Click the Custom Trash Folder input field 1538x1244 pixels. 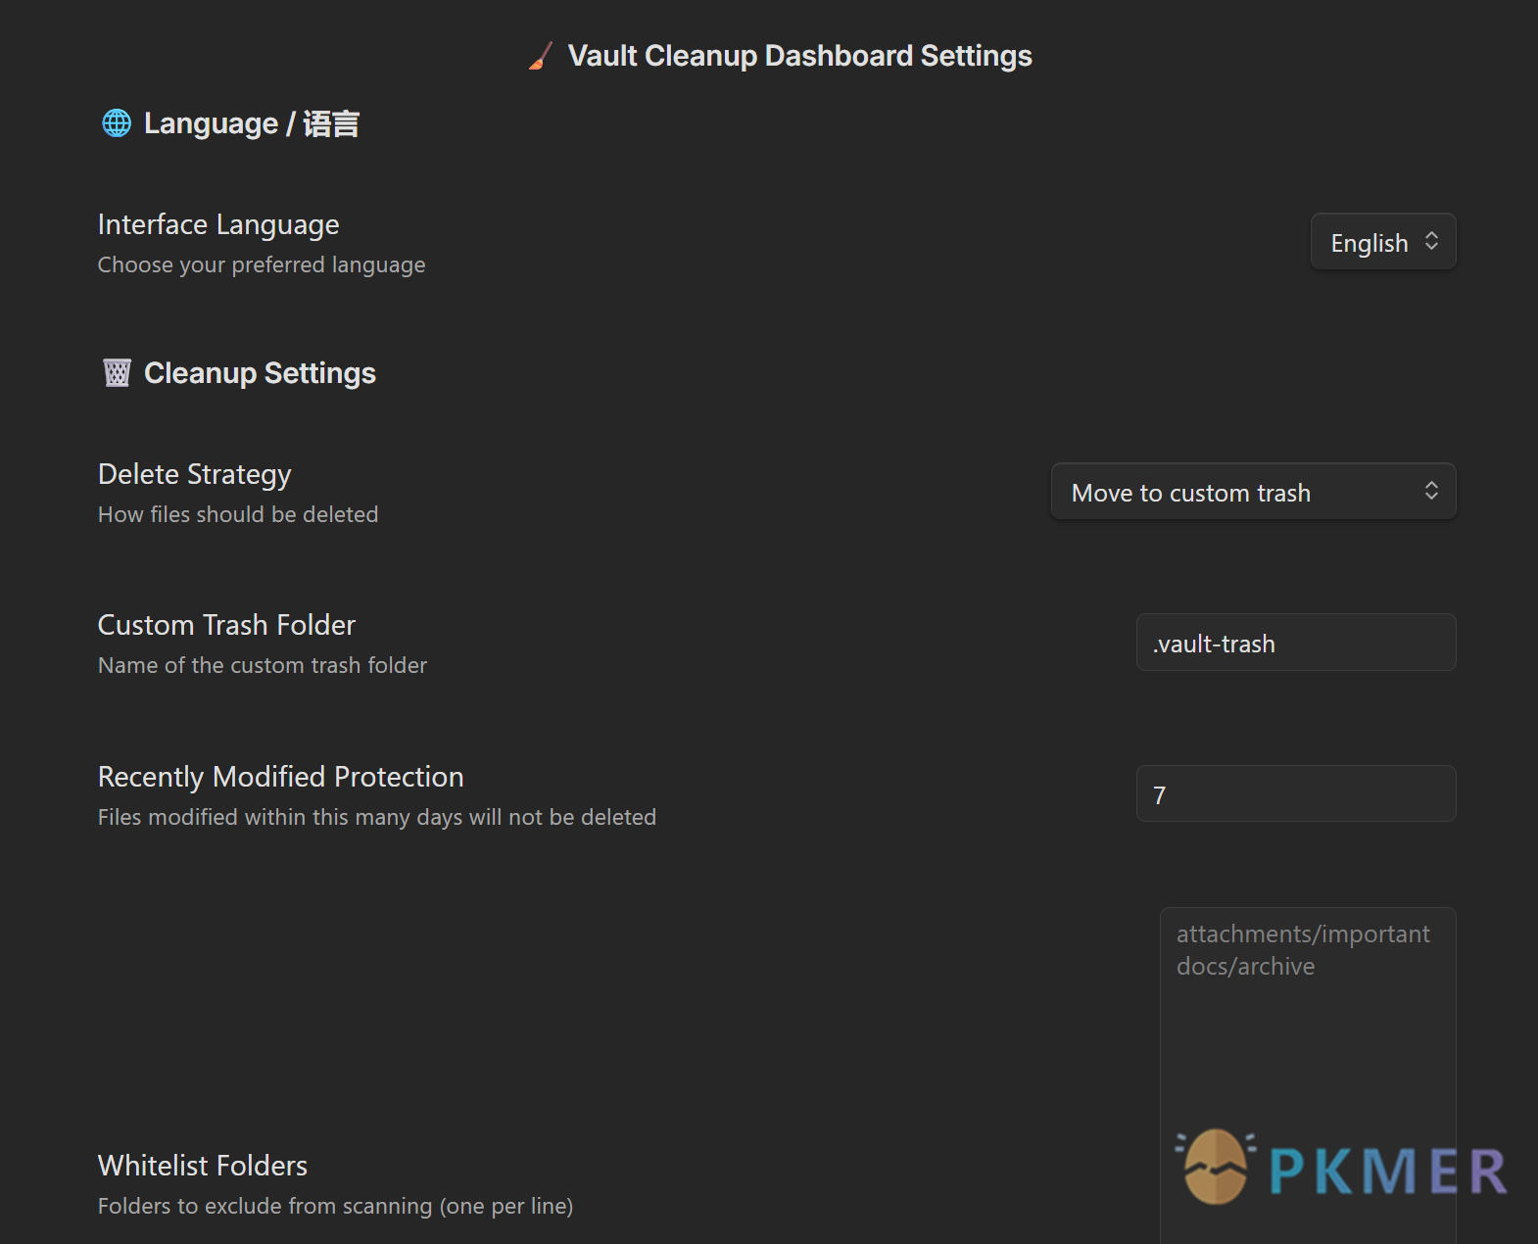tap(1296, 643)
